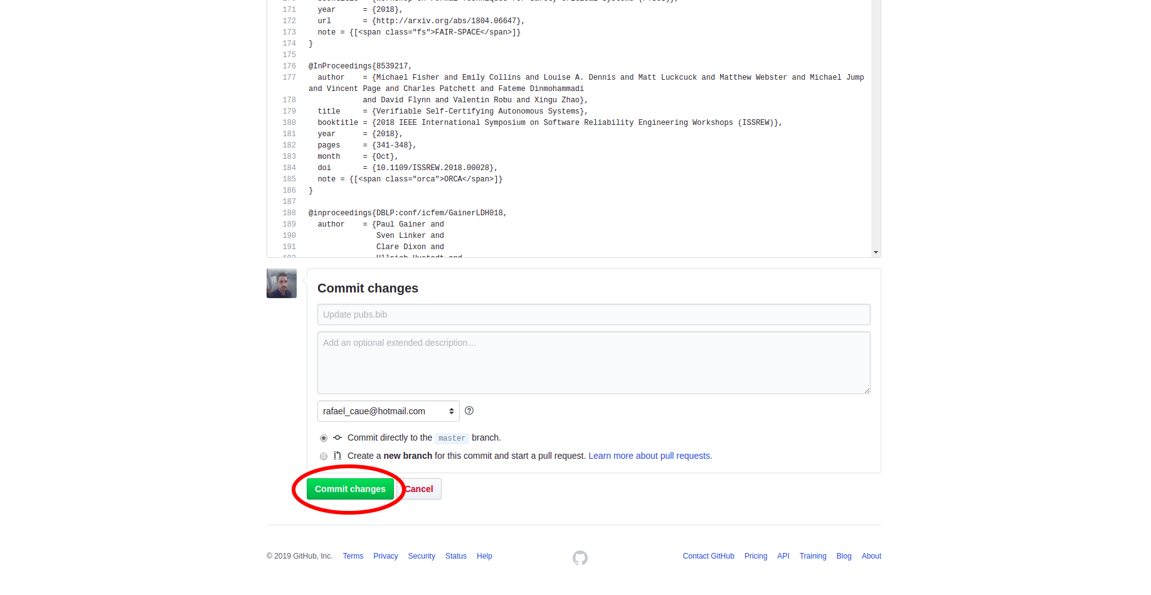Open the Terms footer link
The image size is (1151, 595).
pos(353,556)
